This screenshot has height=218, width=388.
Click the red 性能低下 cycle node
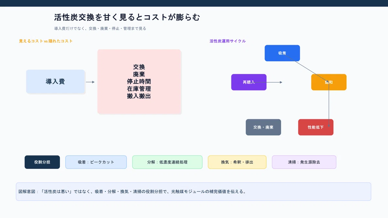[316, 127]
